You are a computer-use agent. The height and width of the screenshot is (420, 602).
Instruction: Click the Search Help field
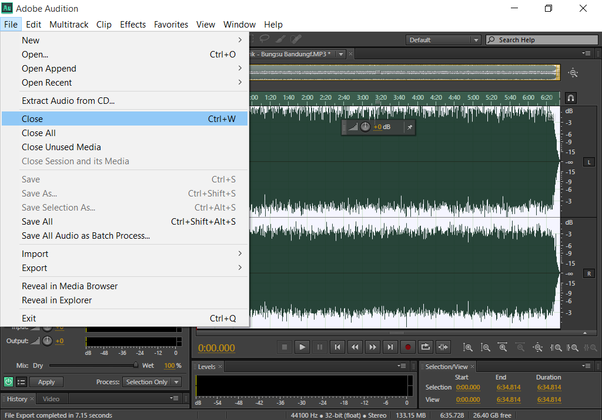[x=542, y=40]
